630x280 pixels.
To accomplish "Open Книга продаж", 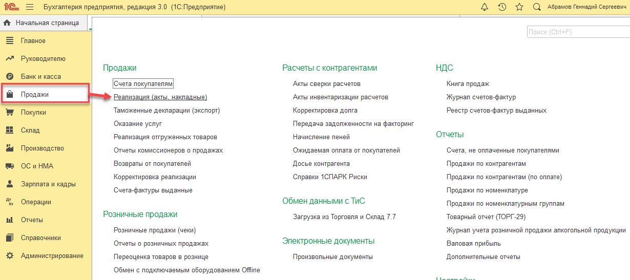I will tap(468, 83).
